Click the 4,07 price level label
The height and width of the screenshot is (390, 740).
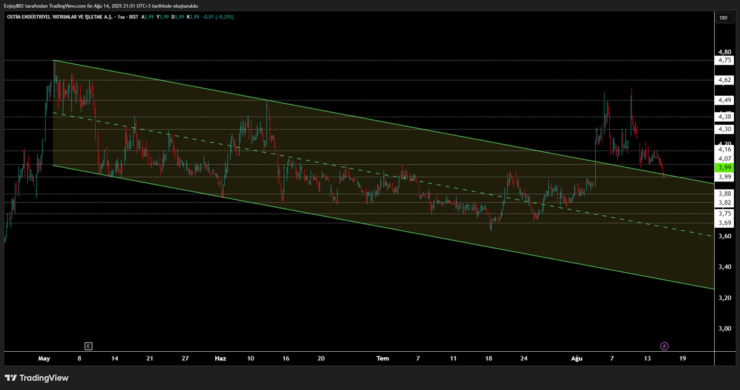pyautogui.click(x=725, y=159)
